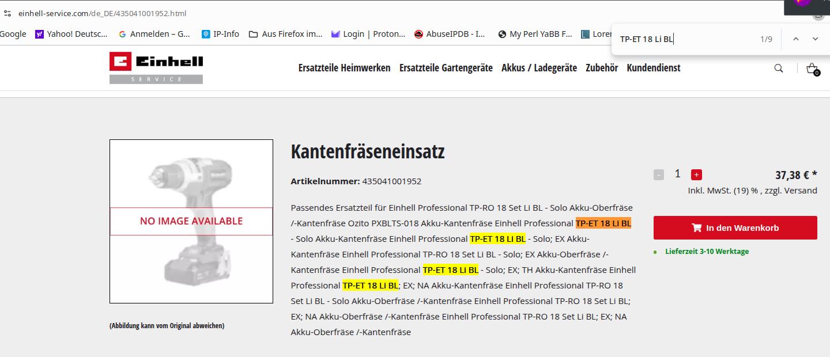Click the No Image Available product thumbnail
830x357 pixels.
[191, 221]
